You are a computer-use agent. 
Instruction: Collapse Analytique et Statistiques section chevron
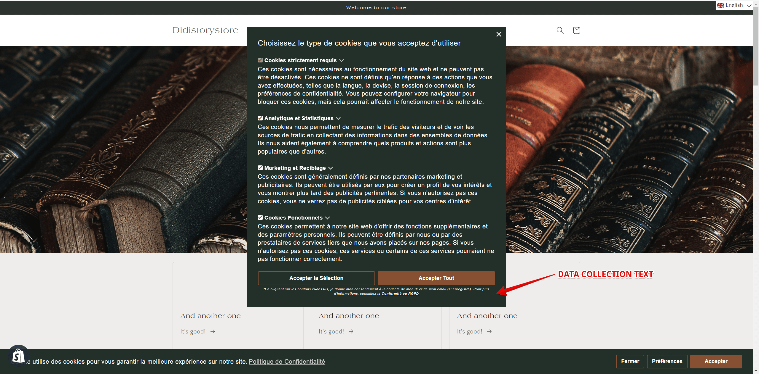coord(338,118)
